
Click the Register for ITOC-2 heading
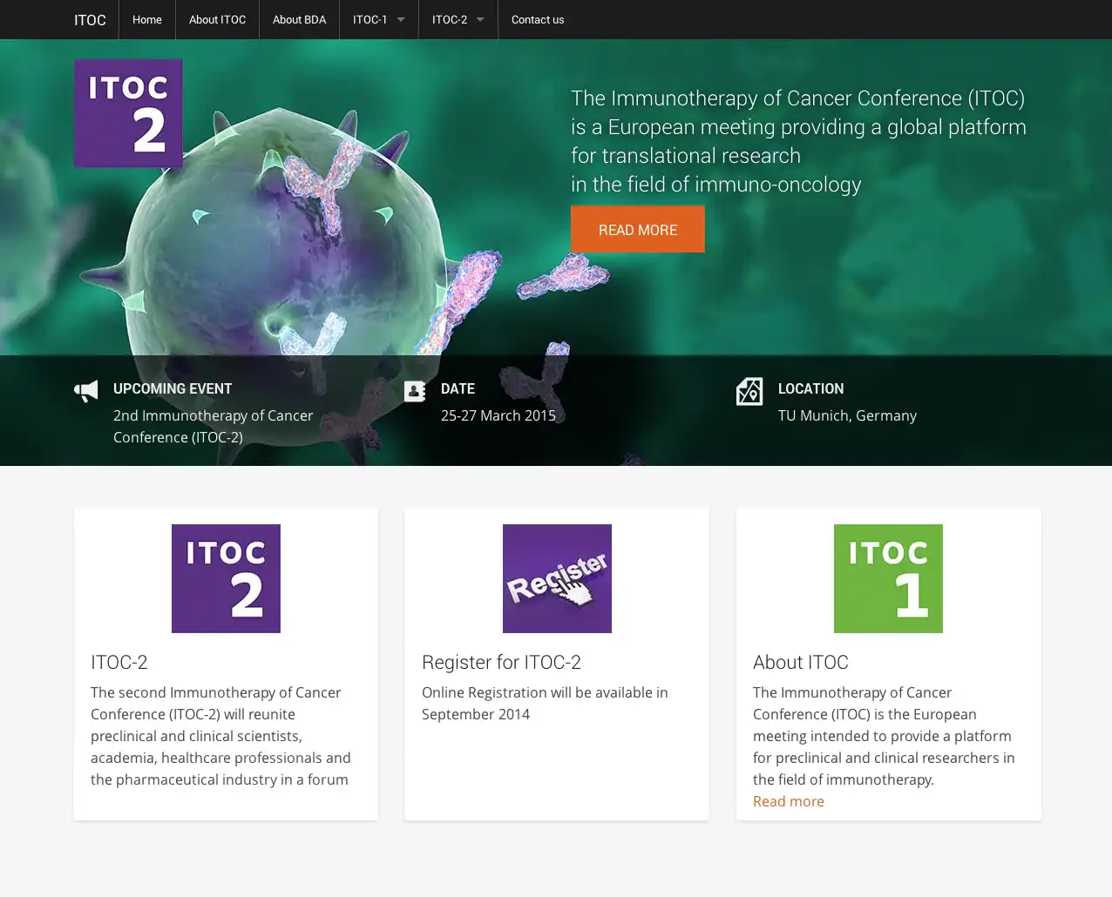click(x=501, y=662)
